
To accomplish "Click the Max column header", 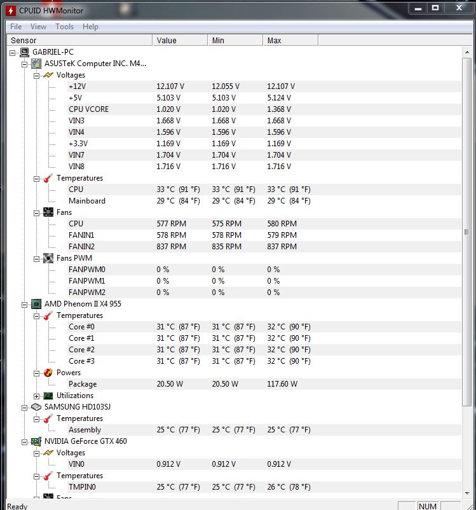I will [x=290, y=40].
